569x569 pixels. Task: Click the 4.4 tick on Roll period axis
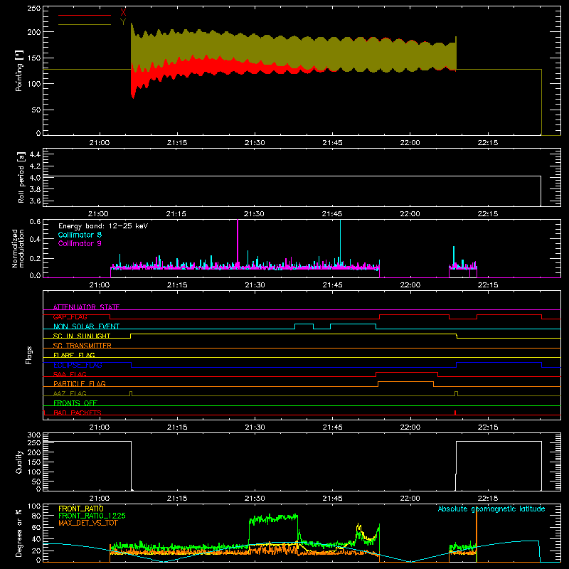(35, 154)
